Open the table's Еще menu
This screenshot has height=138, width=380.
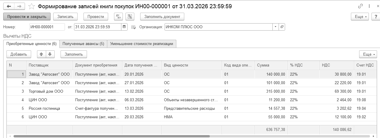[368, 54]
